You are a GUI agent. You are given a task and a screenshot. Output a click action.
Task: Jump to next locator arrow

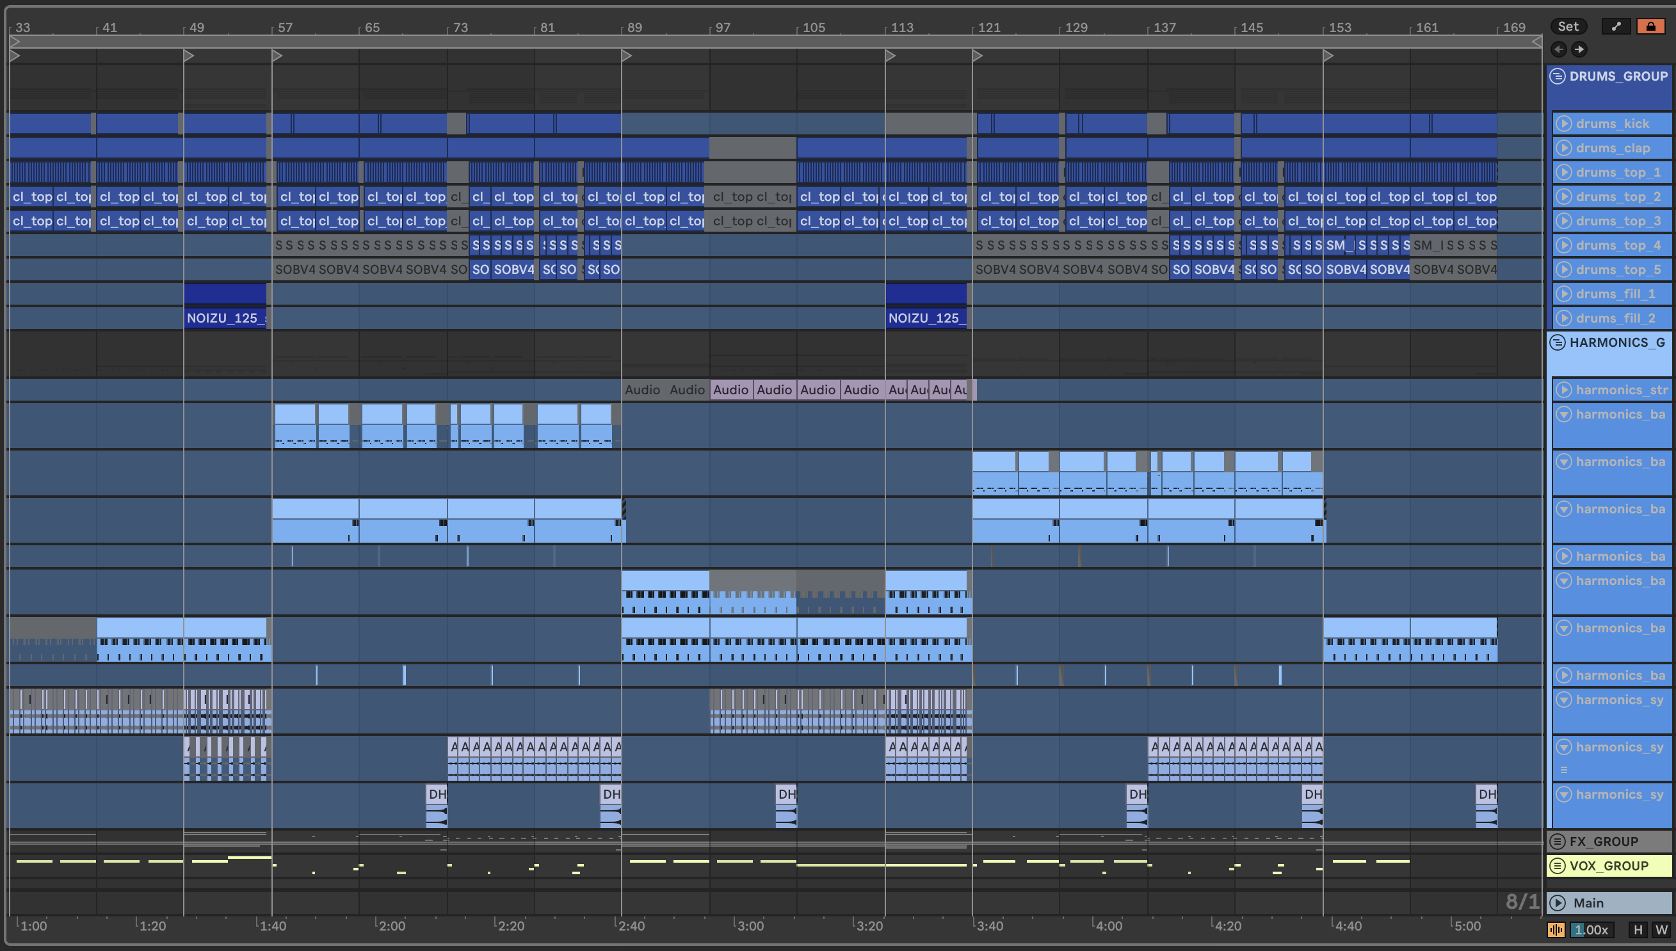point(1579,49)
